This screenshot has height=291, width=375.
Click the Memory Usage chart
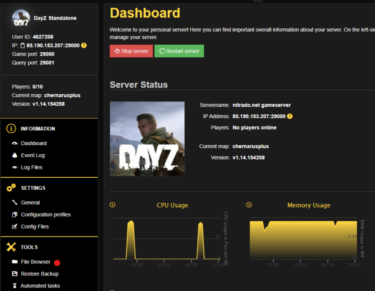tap(303, 239)
